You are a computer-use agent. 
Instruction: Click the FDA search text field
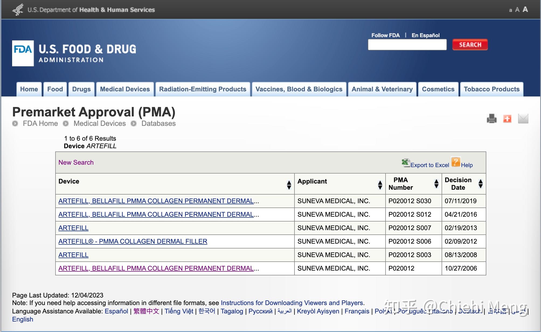coord(407,45)
